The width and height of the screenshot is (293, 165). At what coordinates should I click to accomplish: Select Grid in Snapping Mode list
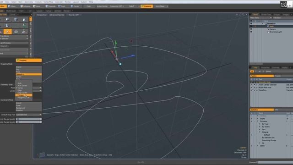tap(28, 69)
